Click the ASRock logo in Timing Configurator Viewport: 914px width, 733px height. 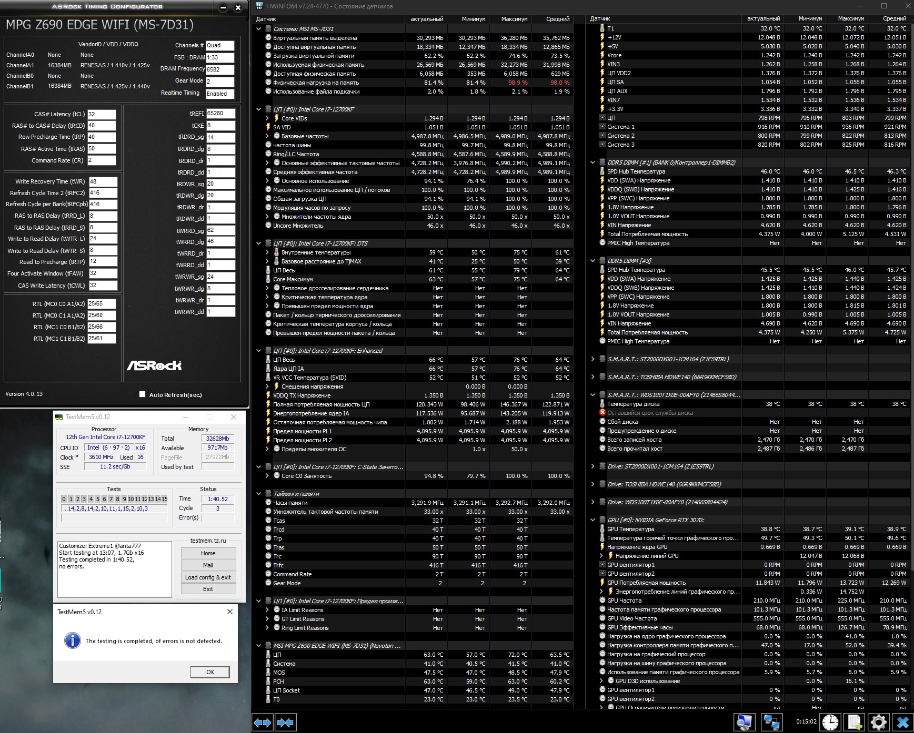coord(154,365)
